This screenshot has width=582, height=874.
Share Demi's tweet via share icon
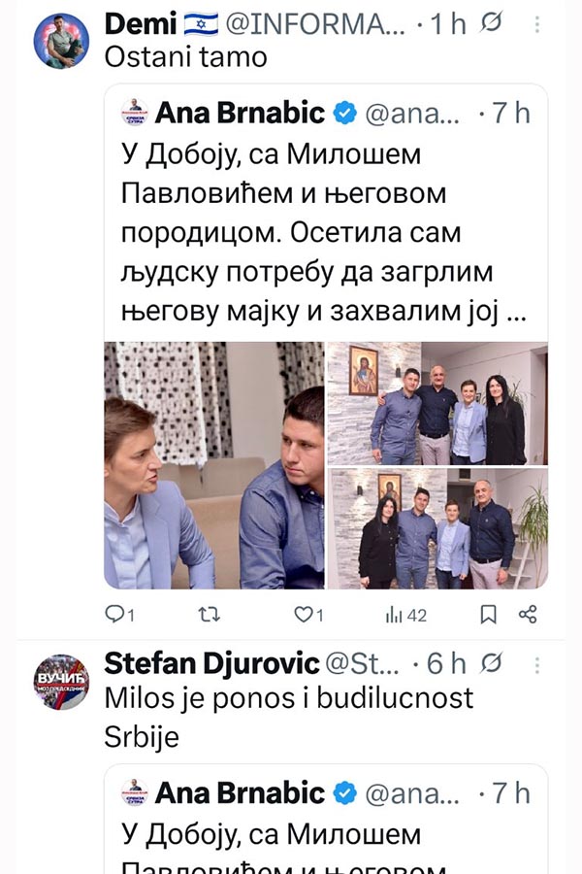[x=528, y=615]
